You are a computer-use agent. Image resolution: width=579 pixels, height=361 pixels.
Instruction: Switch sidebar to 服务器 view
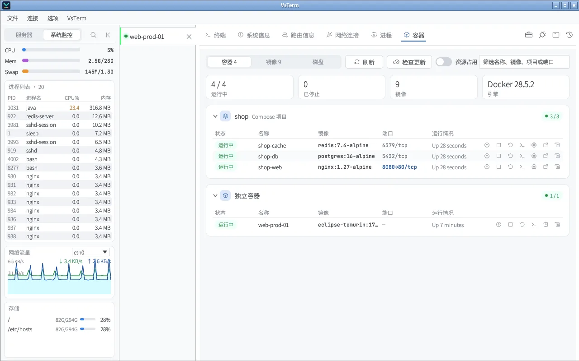click(24, 35)
